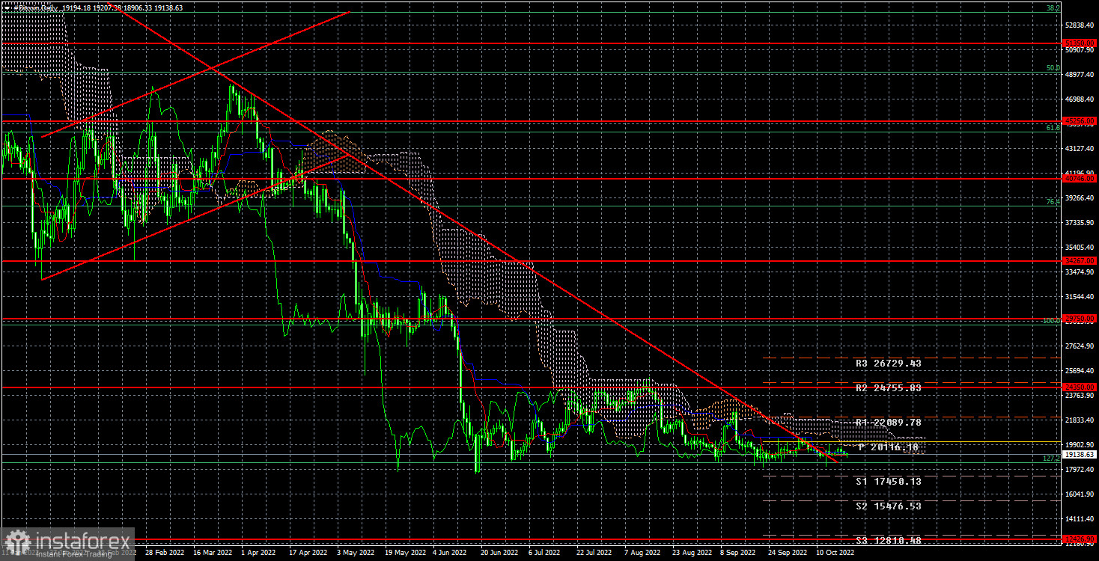This screenshot has height=561, width=1099.
Task: Click the 35405.40 price scale value
Action: click(x=1080, y=248)
